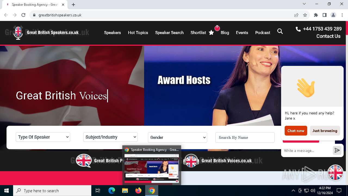The height and width of the screenshot is (196, 348).
Task: Click the Great British Voices headphones logo
Action: click(x=191, y=161)
